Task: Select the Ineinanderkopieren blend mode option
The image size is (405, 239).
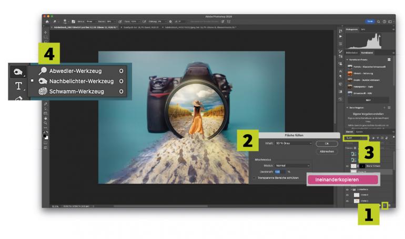Action: tap(342, 179)
